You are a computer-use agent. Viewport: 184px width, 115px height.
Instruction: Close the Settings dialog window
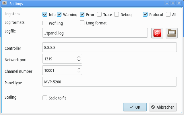tap(179, 3)
